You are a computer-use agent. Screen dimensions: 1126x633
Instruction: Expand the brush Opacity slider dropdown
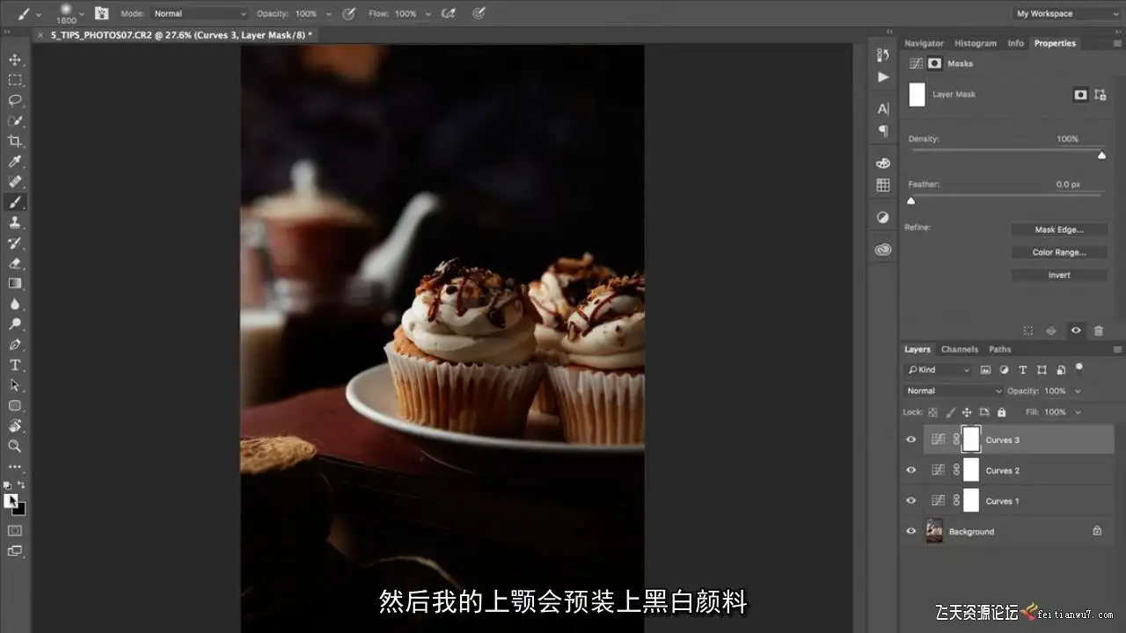click(329, 13)
